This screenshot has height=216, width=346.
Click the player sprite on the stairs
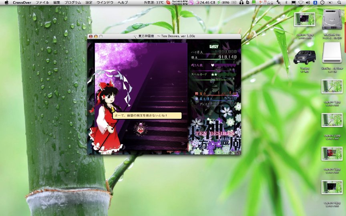(141, 129)
